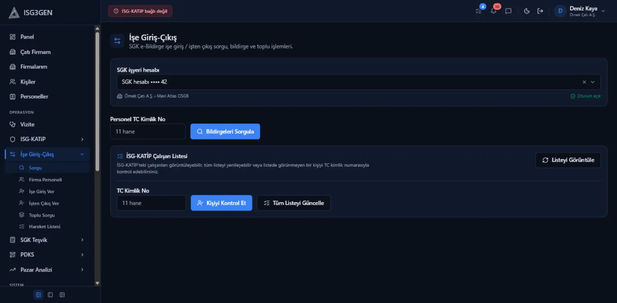Select rightmost sidebar layout icon at bottom
This screenshot has width=617, height=303.
coord(62,295)
